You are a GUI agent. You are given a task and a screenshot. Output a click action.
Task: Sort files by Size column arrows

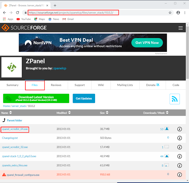(x=107, y=113)
